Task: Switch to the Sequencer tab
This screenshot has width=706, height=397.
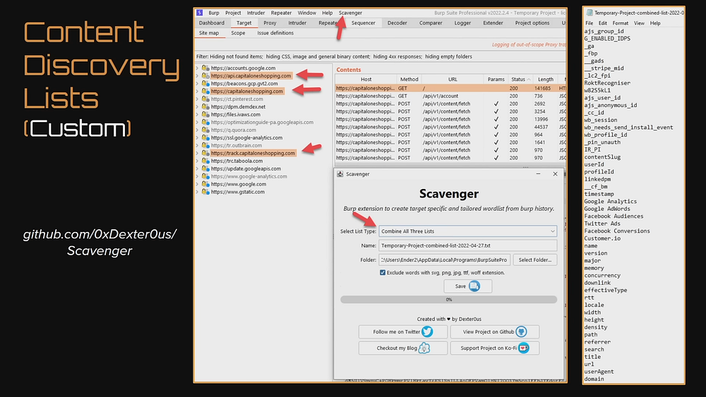Action: [364, 23]
